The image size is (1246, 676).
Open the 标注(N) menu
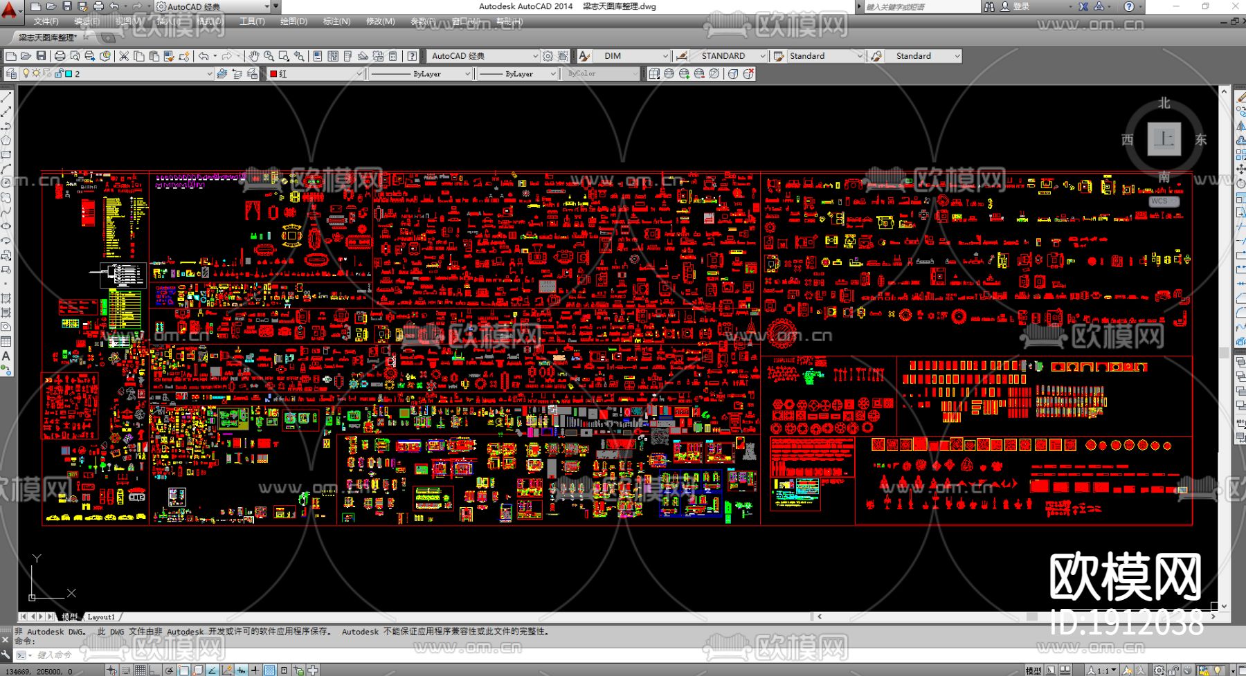point(336,21)
